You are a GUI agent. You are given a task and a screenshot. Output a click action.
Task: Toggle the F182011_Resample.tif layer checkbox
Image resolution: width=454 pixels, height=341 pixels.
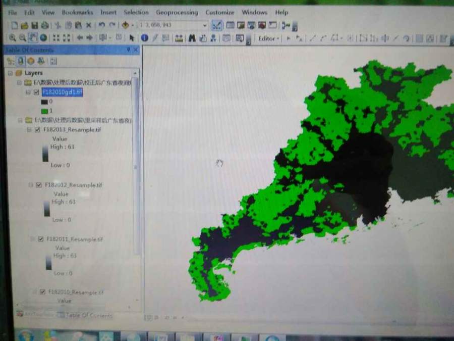(41, 239)
